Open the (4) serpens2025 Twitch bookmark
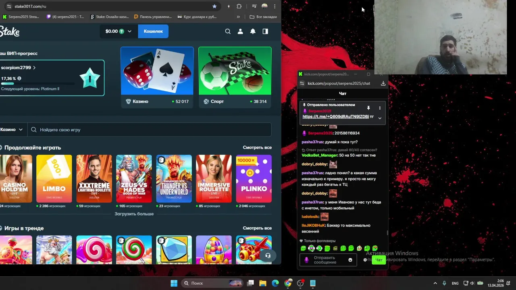 pyautogui.click(x=65, y=17)
